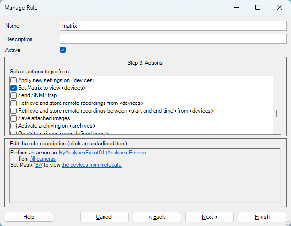Go to previous step with Back
This screenshot has width=291, height=226.
[157, 217]
